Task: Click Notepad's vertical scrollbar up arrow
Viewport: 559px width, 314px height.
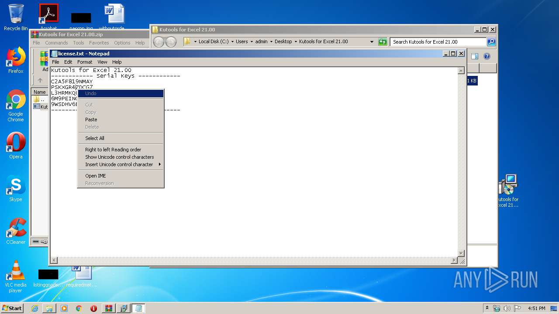Action: coord(461,71)
